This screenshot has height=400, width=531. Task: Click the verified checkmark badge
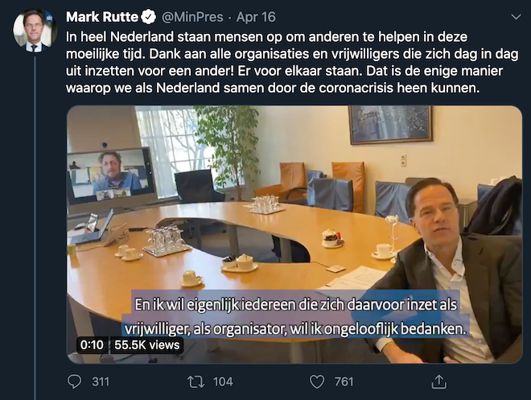[148, 17]
